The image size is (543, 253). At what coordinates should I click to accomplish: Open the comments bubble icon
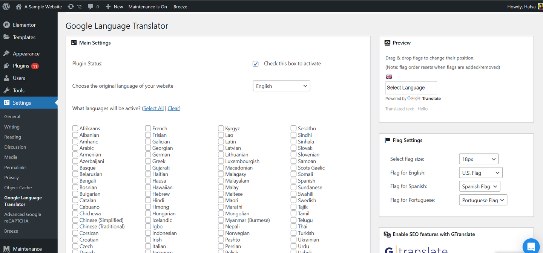click(90, 6)
